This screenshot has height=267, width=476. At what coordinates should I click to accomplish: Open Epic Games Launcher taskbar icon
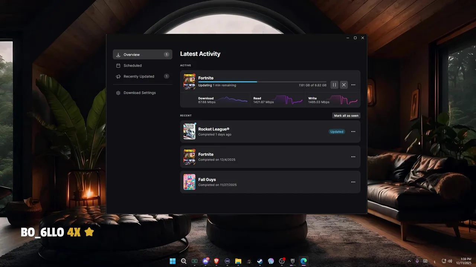293,261
